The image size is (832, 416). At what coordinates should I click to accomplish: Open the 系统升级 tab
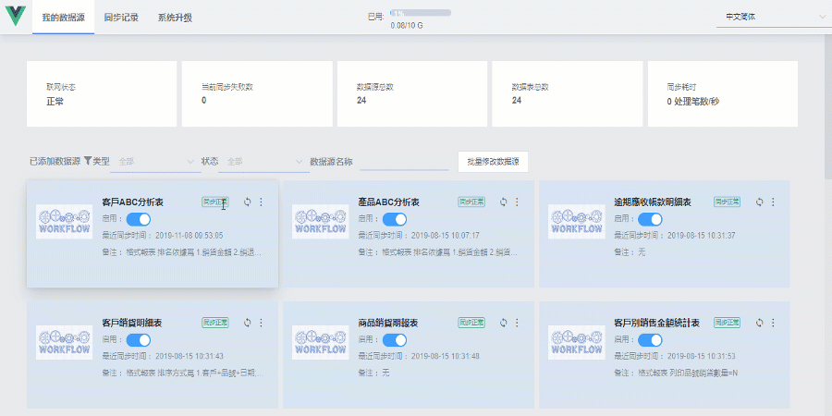click(175, 17)
